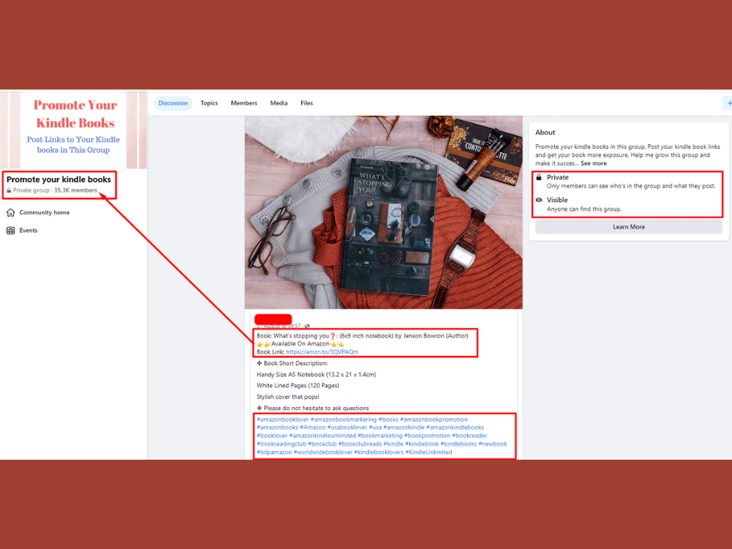Click the #amazonkindleunlimited hashtag
Image resolution: width=732 pixels, height=549 pixels.
pyautogui.click(x=323, y=436)
